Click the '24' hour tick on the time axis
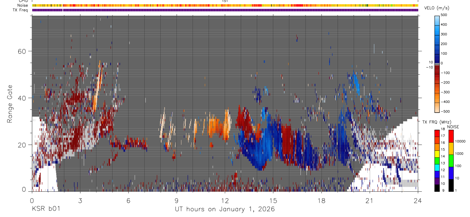 418,200
